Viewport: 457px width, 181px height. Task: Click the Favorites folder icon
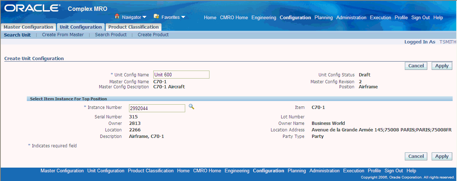[157, 16]
